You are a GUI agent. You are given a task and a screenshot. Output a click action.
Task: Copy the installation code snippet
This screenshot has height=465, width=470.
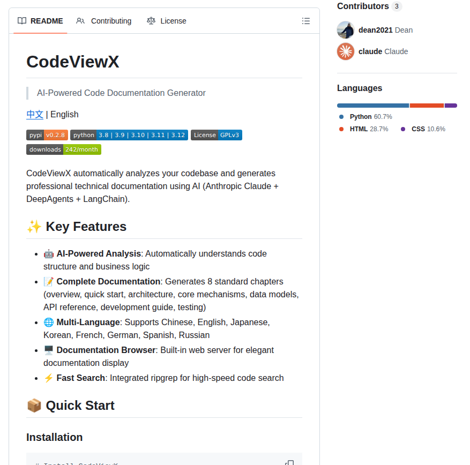289,462
